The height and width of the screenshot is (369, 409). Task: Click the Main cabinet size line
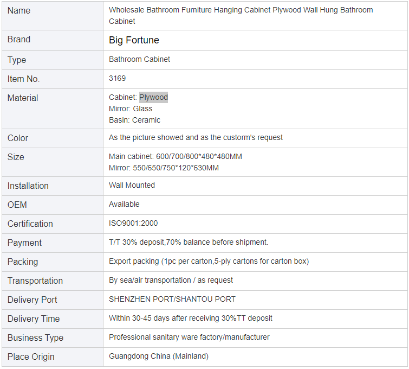coord(176,156)
